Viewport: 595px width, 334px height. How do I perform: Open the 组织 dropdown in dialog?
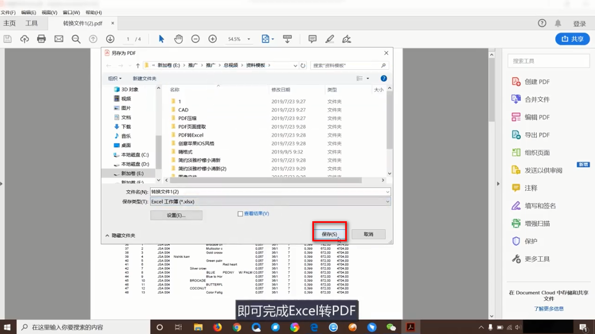pyautogui.click(x=115, y=78)
